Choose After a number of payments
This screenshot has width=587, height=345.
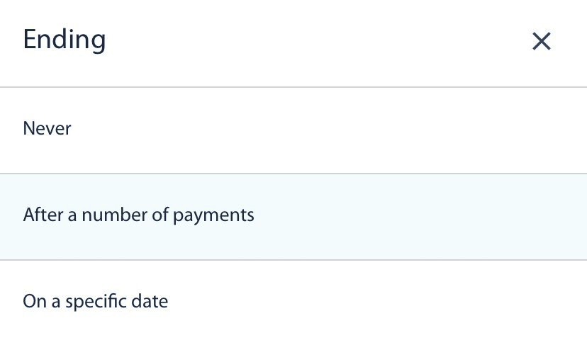[x=138, y=215]
